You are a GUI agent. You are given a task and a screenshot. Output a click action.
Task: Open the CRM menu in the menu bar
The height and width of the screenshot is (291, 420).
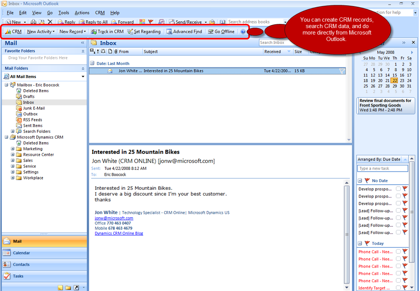tap(100, 13)
